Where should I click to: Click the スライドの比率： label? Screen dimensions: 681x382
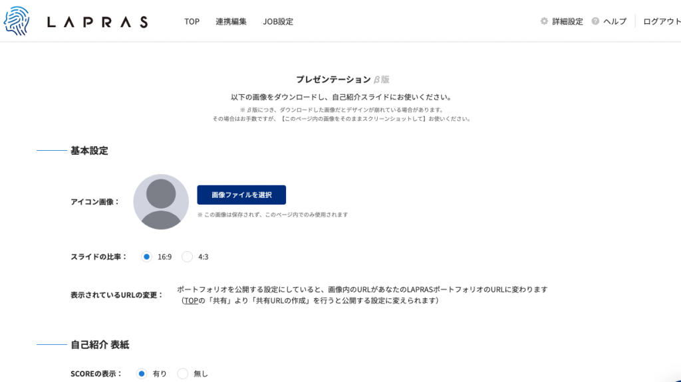99,257
